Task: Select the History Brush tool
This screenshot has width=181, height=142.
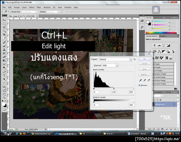Action: pos(4,53)
